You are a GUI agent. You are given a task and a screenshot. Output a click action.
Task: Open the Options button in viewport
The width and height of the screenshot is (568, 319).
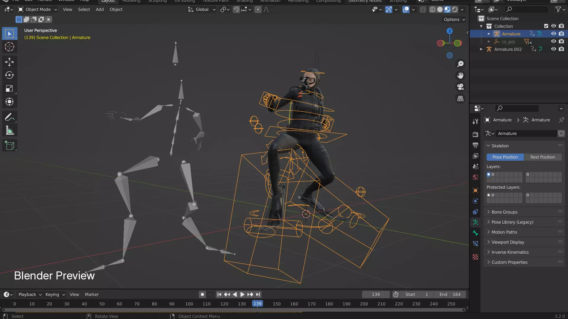(x=454, y=19)
